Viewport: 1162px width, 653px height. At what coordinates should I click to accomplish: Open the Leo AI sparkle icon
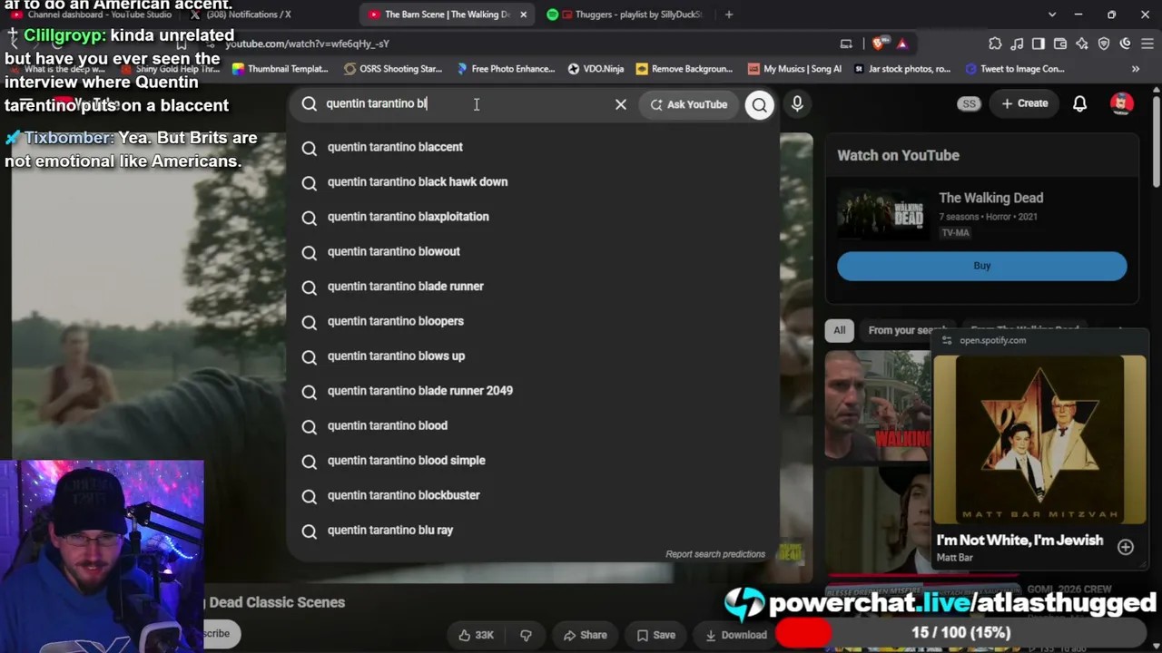click(x=1082, y=44)
